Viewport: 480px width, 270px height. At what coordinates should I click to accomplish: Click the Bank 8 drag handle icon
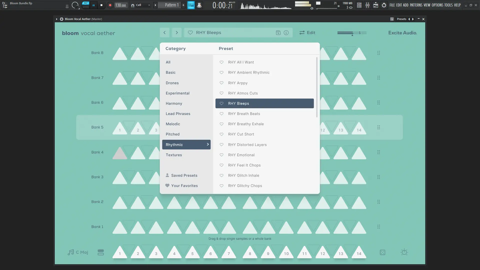pos(378,53)
